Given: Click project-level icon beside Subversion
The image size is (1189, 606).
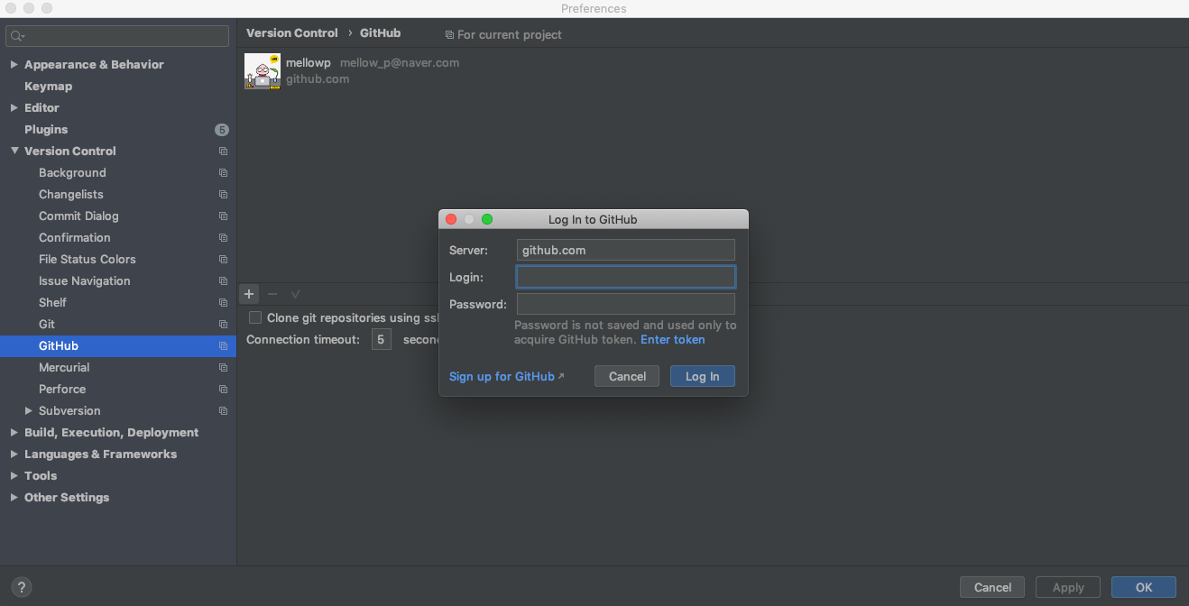Looking at the screenshot, I should pos(223,411).
